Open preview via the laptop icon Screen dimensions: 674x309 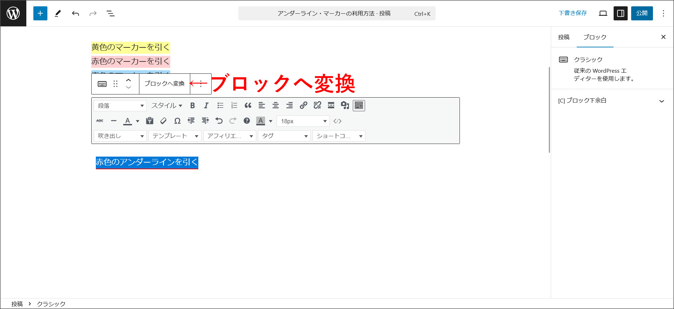[603, 13]
